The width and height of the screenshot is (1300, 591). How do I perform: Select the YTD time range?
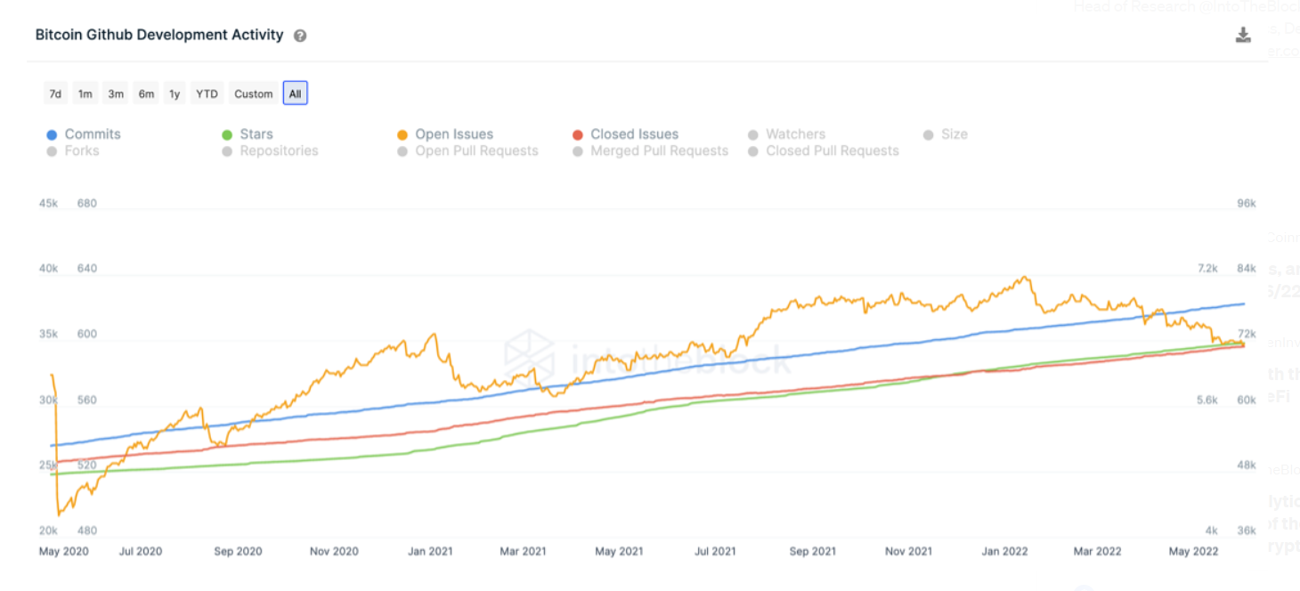(207, 93)
